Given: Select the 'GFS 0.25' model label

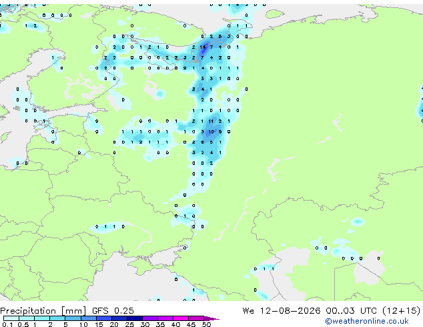Looking at the screenshot, I should tap(113, 311).
